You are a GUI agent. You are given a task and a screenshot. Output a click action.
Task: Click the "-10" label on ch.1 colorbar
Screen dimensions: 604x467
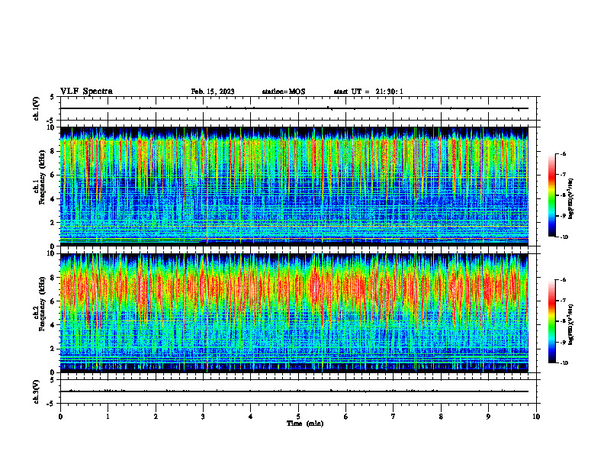pyautogui.click(x=564, y=237)
